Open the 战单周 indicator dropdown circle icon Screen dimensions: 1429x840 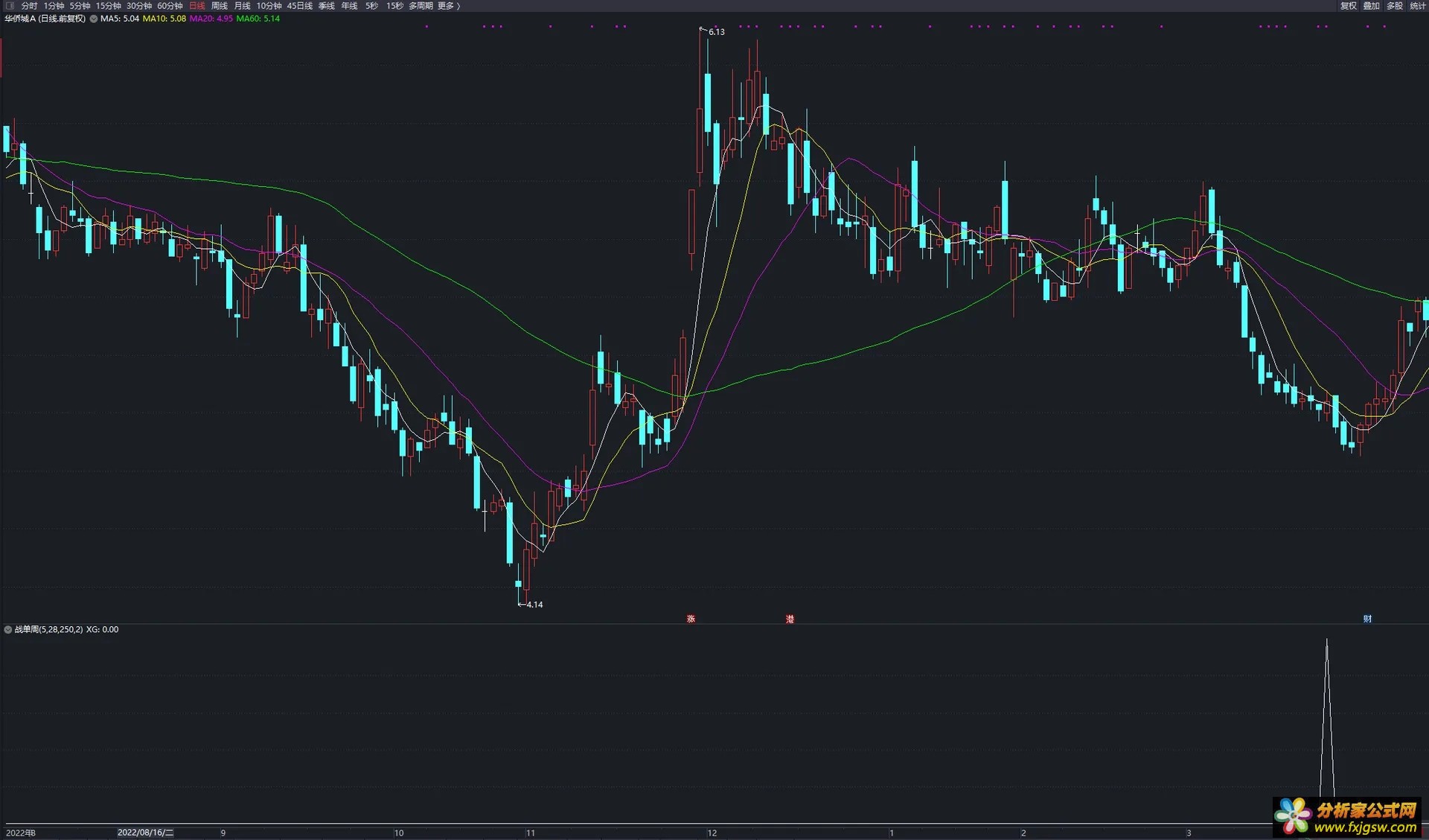8,629
